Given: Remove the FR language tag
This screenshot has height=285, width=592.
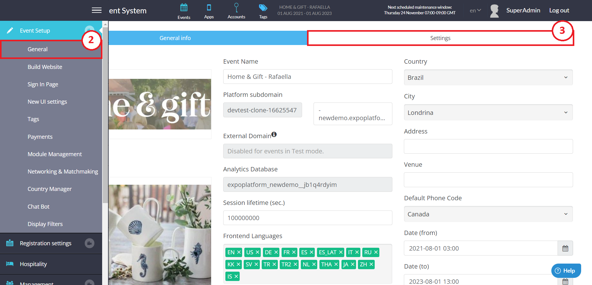Looking at the screenshot, I should [294, 252].
